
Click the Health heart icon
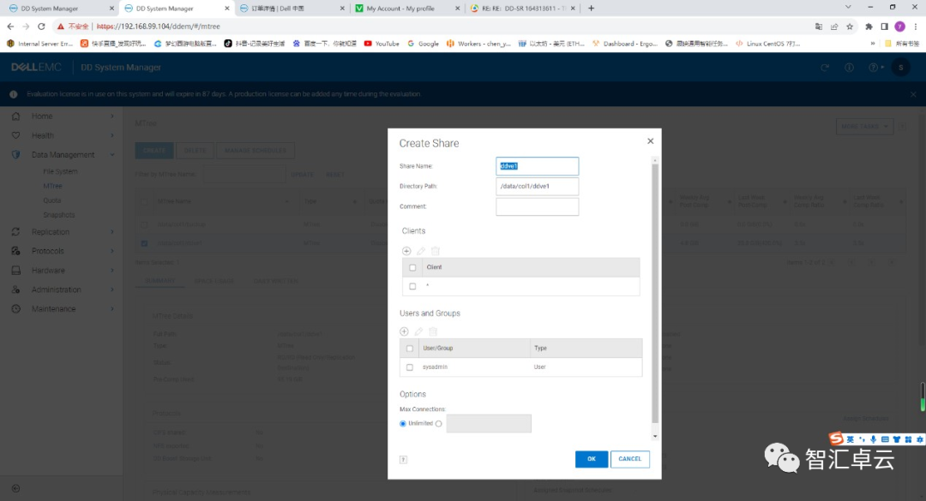coord(16,135)
